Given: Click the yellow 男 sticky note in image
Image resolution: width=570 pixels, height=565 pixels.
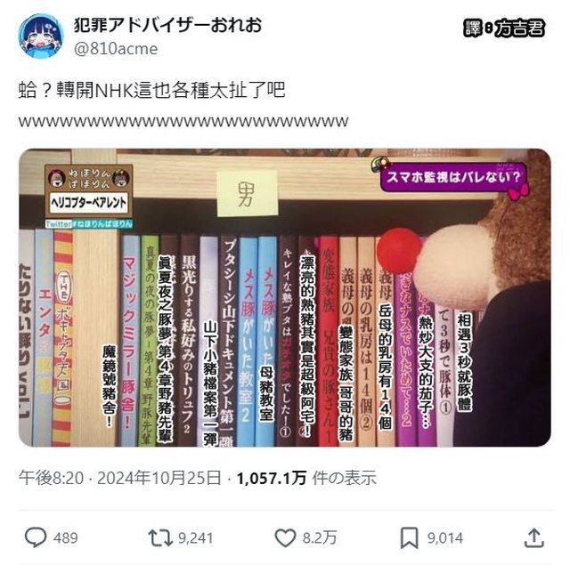Looking at the screenshot, I should (x=248, y=193).
